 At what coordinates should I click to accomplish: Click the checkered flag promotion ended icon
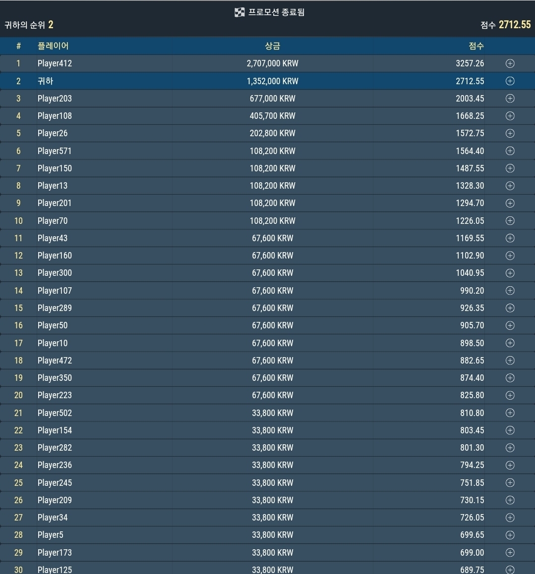[x=239, y=12]
